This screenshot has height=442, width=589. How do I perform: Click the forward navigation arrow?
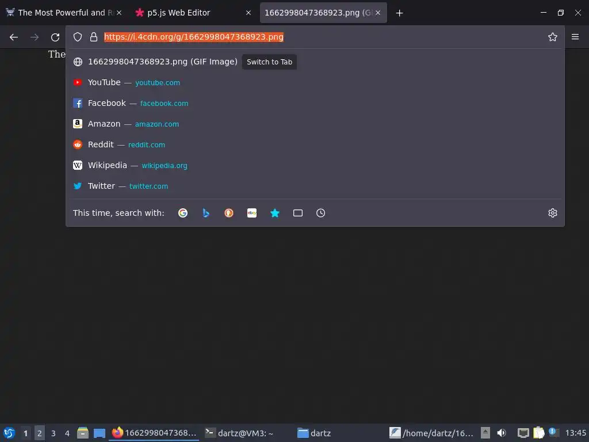point(35,37)
